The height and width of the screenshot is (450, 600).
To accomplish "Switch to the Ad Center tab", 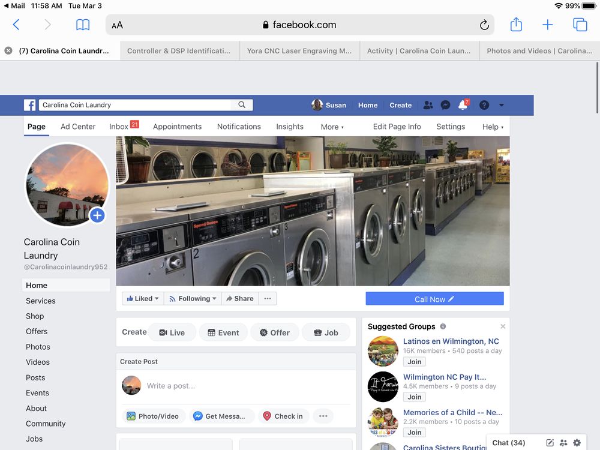I will (77, 127).
